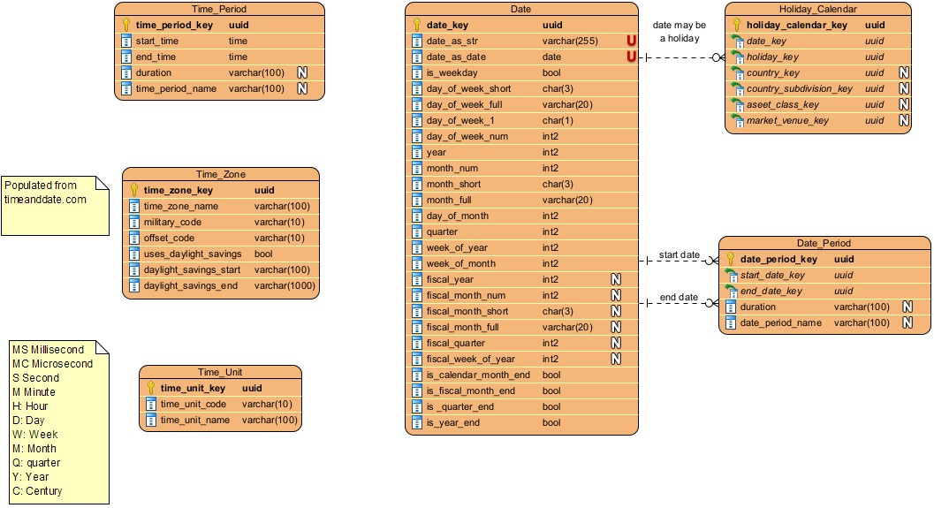Screen dimensions: 934x508
Task: Select the Time_Period entity title
Action: [220, 9]
